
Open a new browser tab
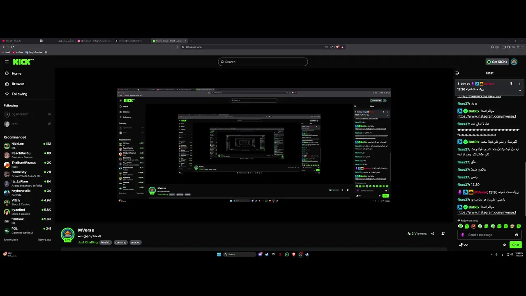(191, 41)
